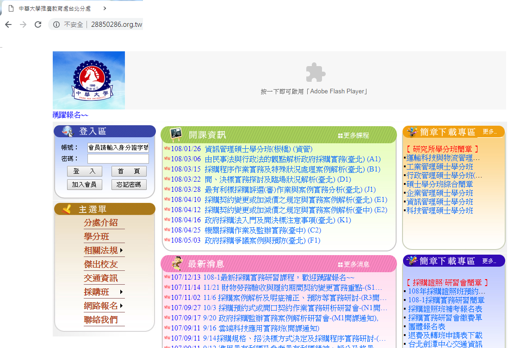Focus the 密碼 password field

[118, 159]
